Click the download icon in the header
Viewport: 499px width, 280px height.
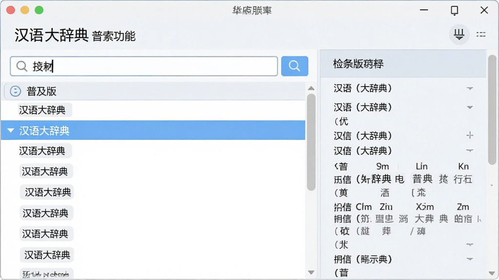pyautogui.click(x=459, y=35)
